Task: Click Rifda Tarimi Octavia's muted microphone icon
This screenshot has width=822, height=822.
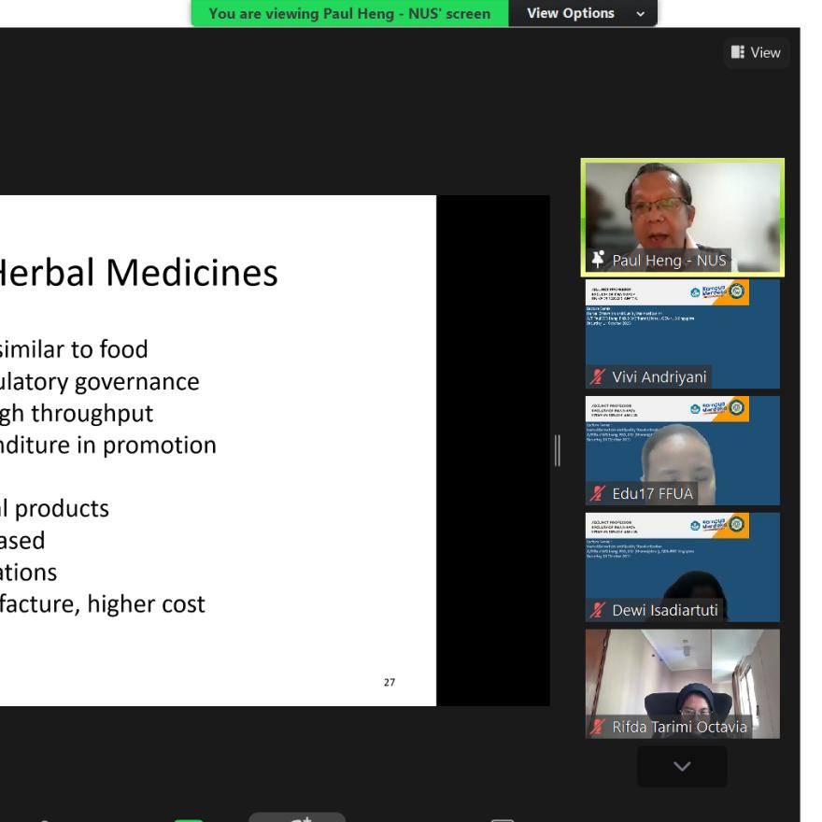Action: coord(598,727)
